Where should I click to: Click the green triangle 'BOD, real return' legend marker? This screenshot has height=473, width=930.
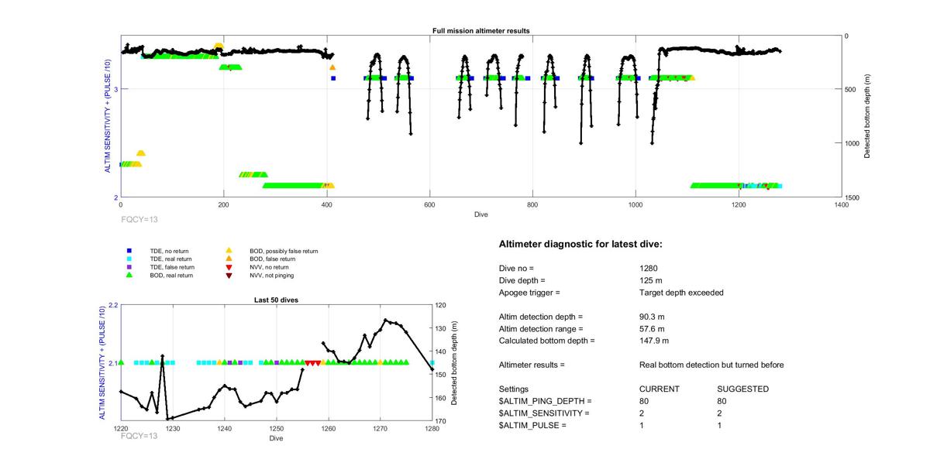(x=129, y=275)
